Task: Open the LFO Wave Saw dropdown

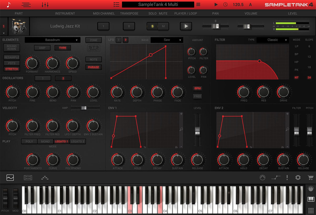Action: (167, 40)
